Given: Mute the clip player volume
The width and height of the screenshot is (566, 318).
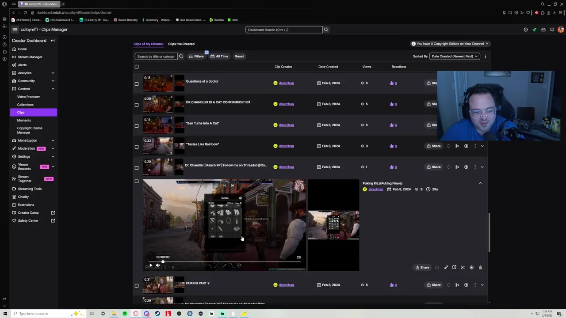Looking at the screenshot, I should coord(158,265).
